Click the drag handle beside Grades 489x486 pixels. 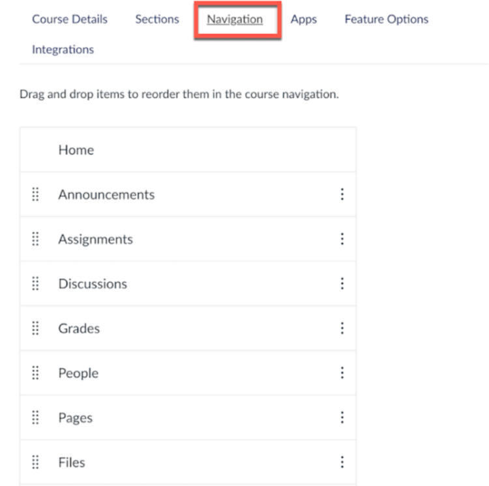35,328
